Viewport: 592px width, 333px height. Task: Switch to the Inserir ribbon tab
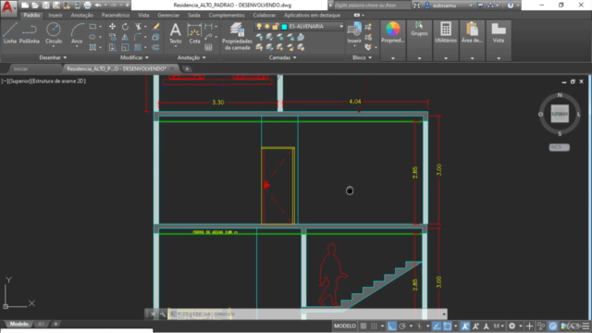tap(55, 15)
